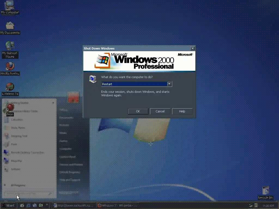Confirm with the OK button
This screenshot has width=279, height=209.
pos(138,111)
